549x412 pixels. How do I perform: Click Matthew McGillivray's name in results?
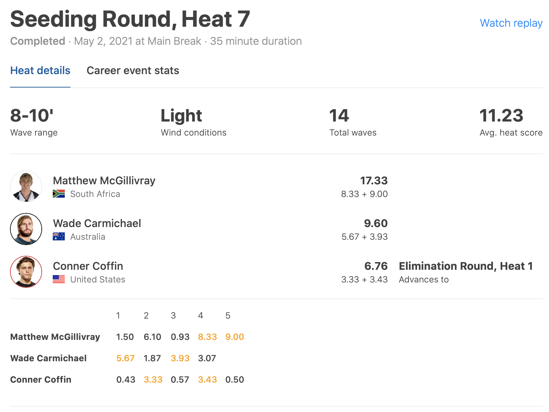click(x=104, y=181)
